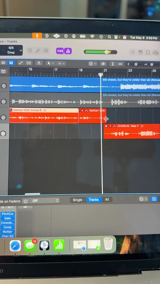Viewport: 160px width, 284px height.
Task: Open Siri from the menu bar
Action: (x=124, y=37)
